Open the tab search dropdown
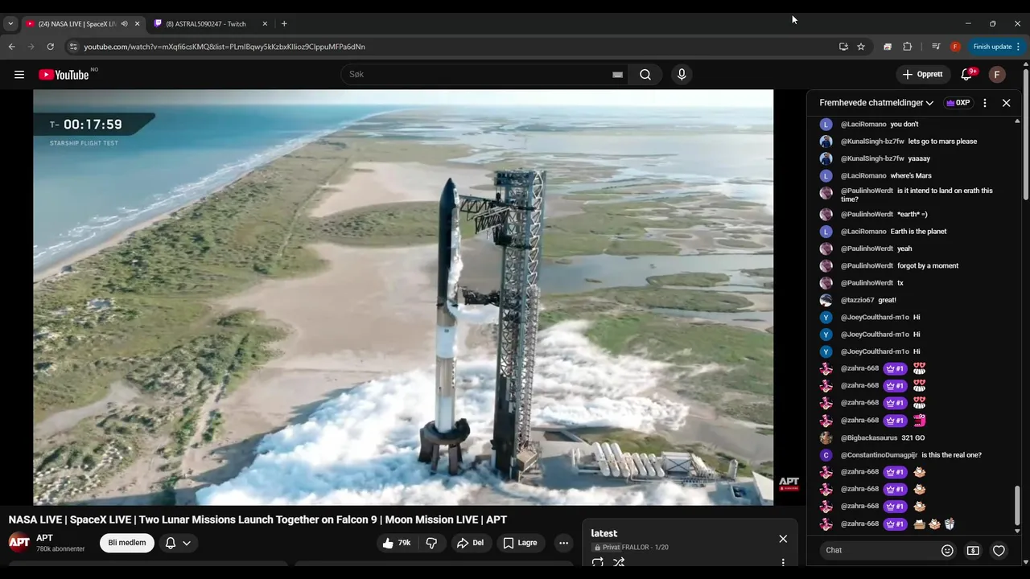The height and width of the screenshot is (579, 1030). (10, 24)
